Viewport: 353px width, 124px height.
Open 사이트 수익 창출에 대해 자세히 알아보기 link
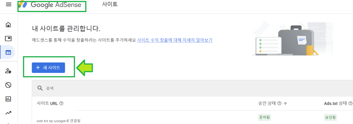click(175, 40)
